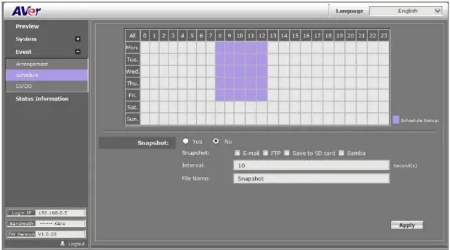Select All in schedule grid
The image size is (450, 250).
point(132,35)
